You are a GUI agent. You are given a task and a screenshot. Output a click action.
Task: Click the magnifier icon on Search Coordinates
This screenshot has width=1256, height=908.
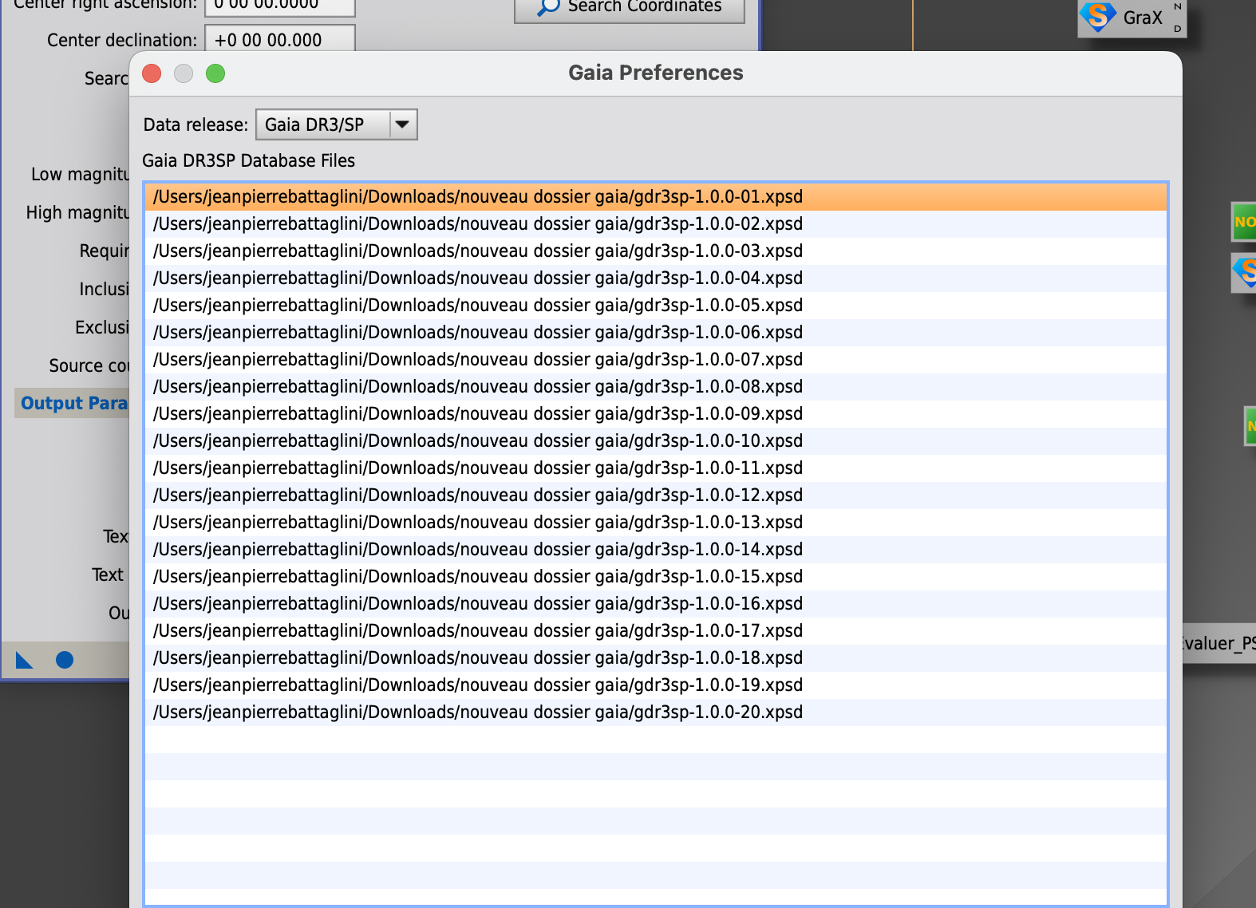coord(548,7)
